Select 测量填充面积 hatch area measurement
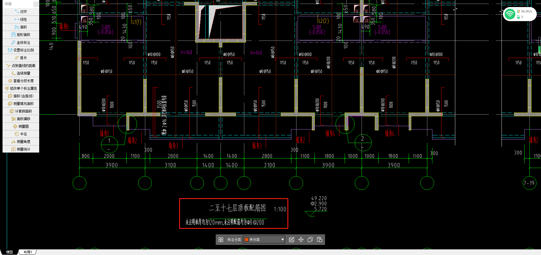Screen dimensions: 541x255 pos(21,104)
